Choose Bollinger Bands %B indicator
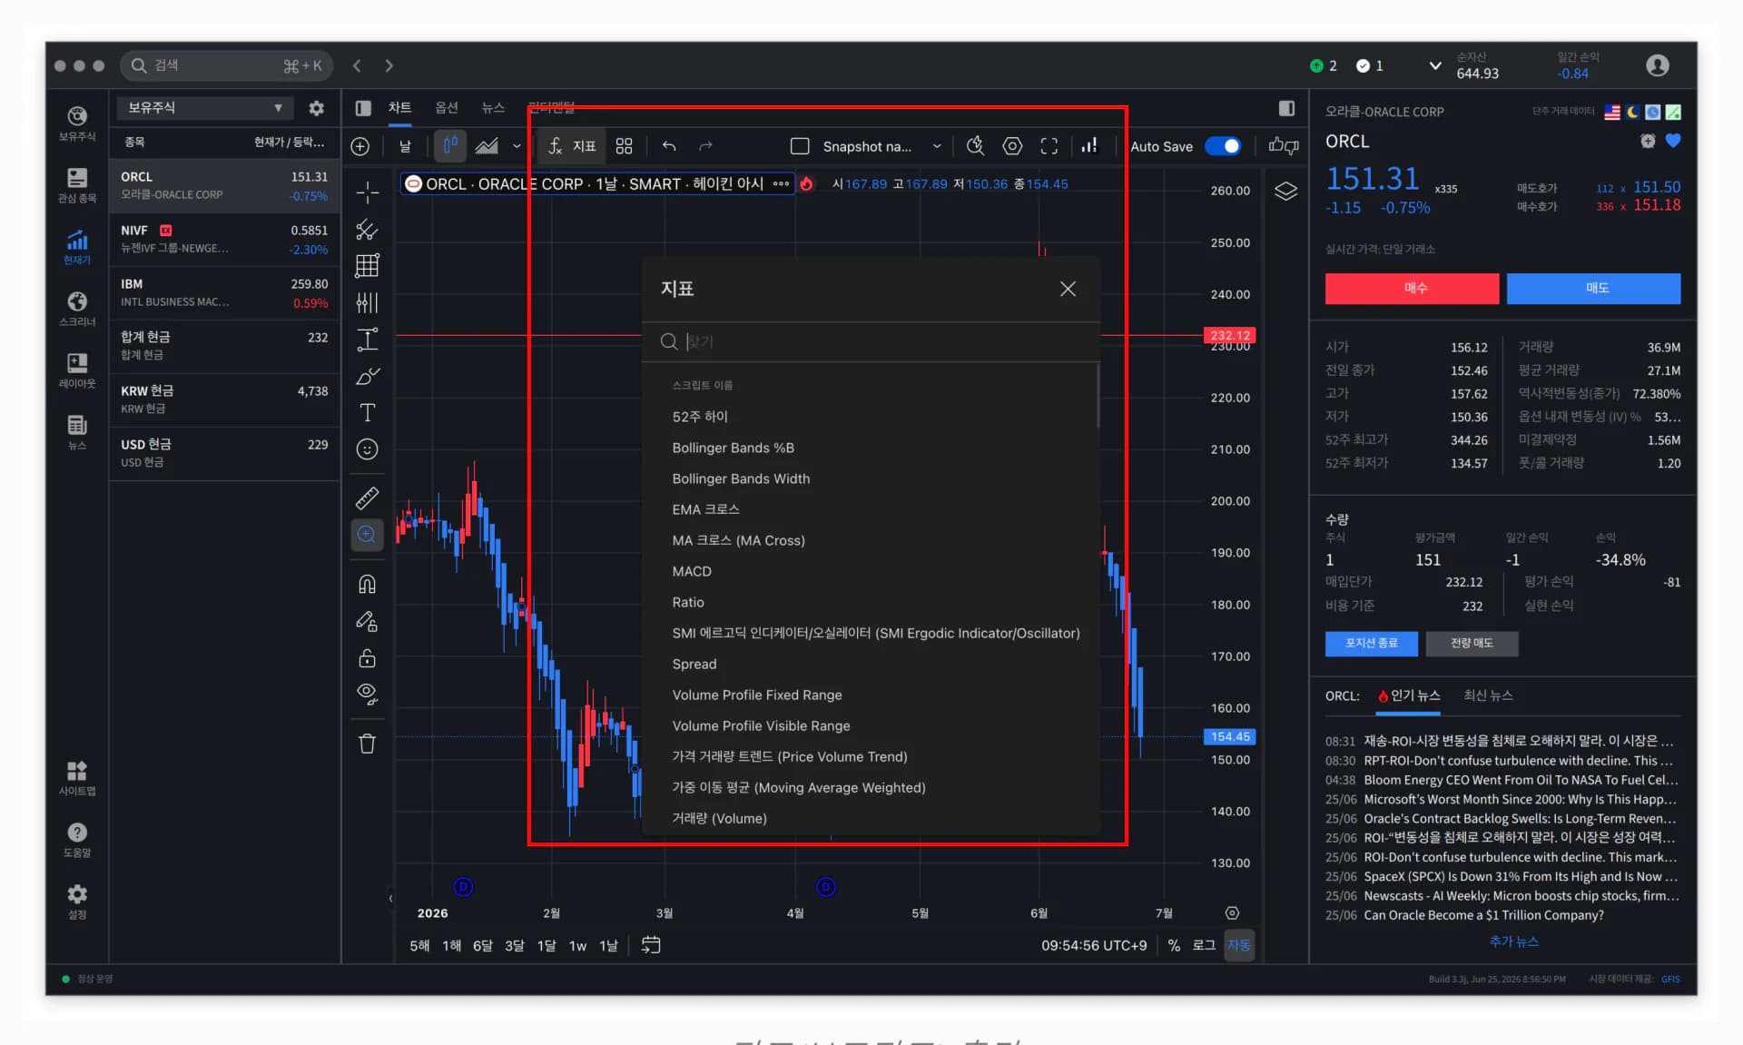 point(733,448)
